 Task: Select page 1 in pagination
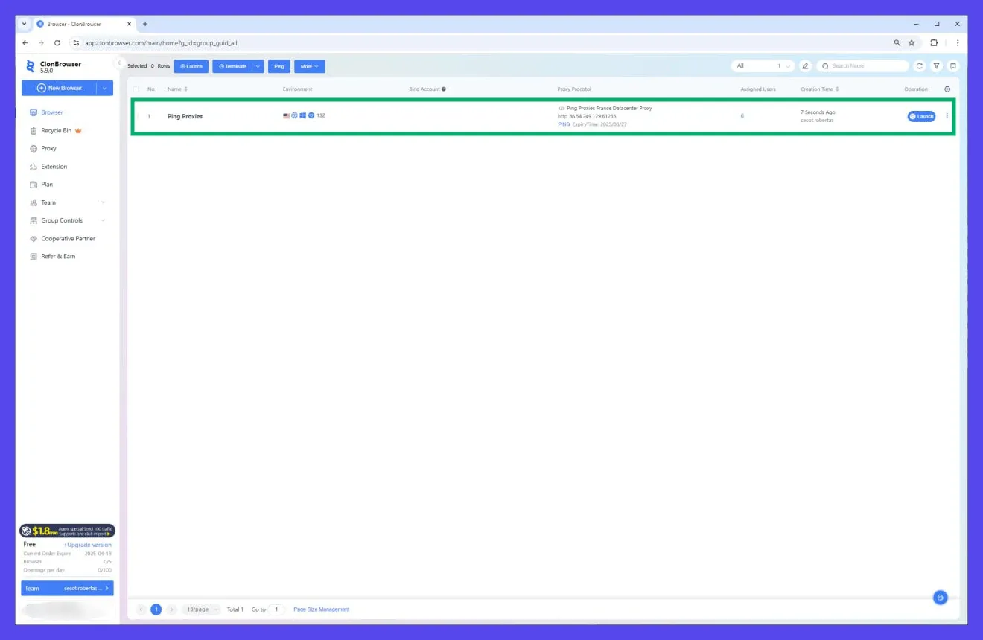click(x=156, y=609)
